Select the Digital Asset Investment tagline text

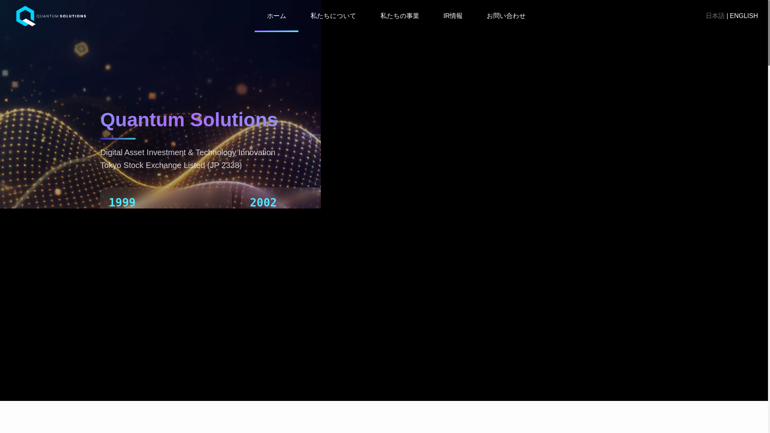[188, 152]
